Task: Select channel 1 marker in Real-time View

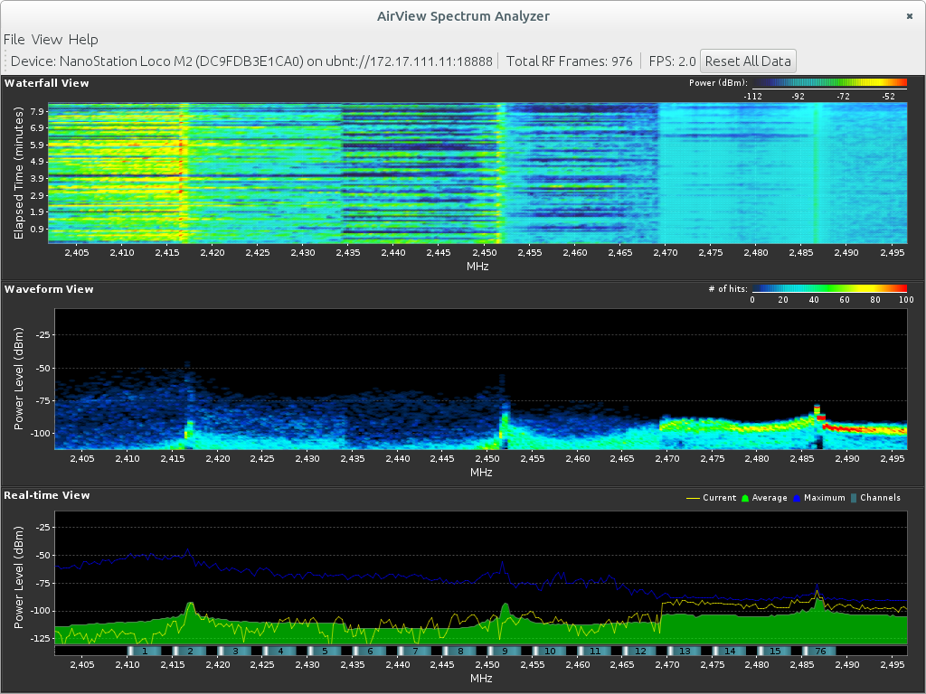Action: (145, 651)
